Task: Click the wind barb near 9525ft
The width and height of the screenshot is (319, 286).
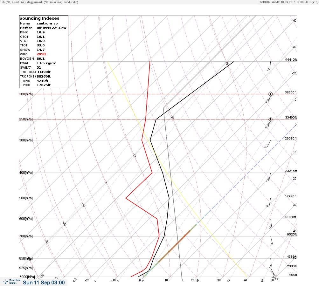Action: (271, 241)
